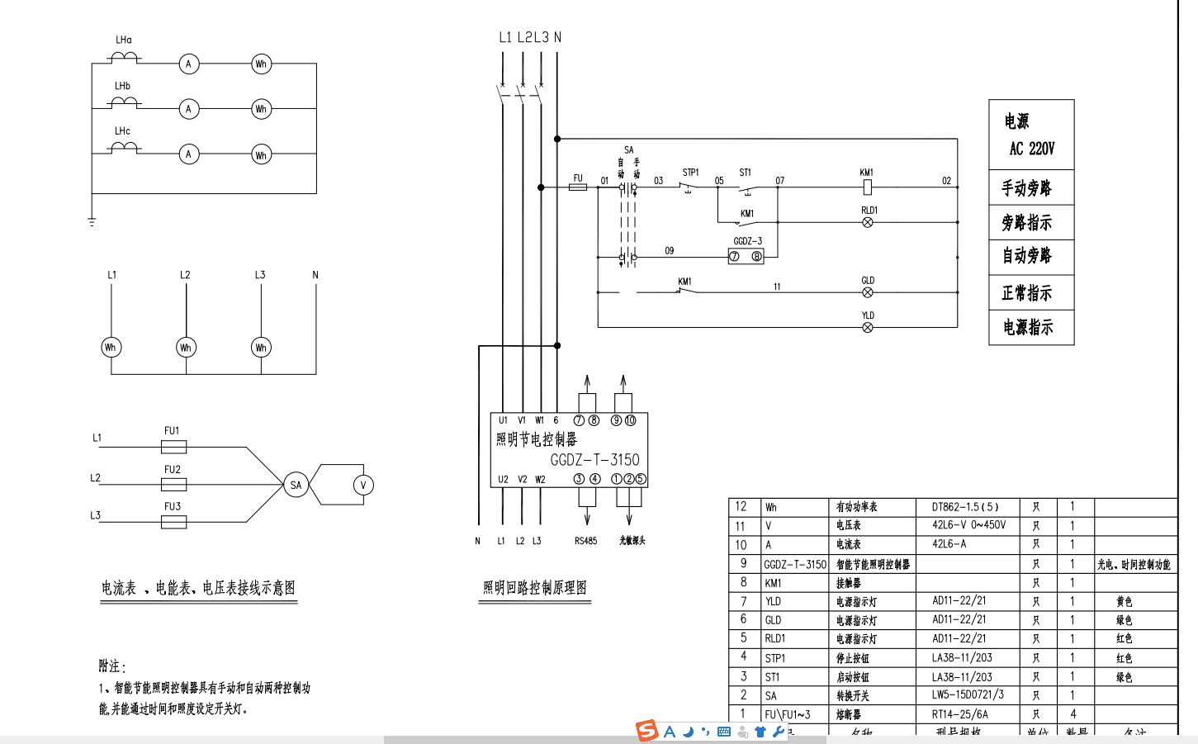
Task: Select the GGDZ-T-3150 controller block text
Action: (594, 460)
